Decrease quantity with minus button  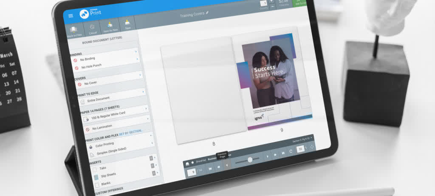[272, 6]
